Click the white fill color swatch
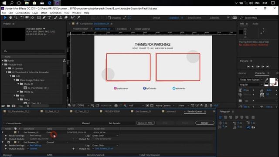Image resolution: width=279 pixels, height=157 pixels. (x=272, y=81)
